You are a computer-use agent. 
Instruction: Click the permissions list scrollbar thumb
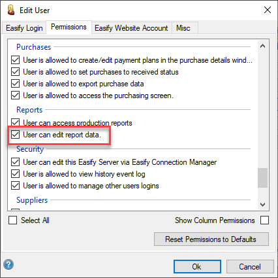click(x=262, y=178)
